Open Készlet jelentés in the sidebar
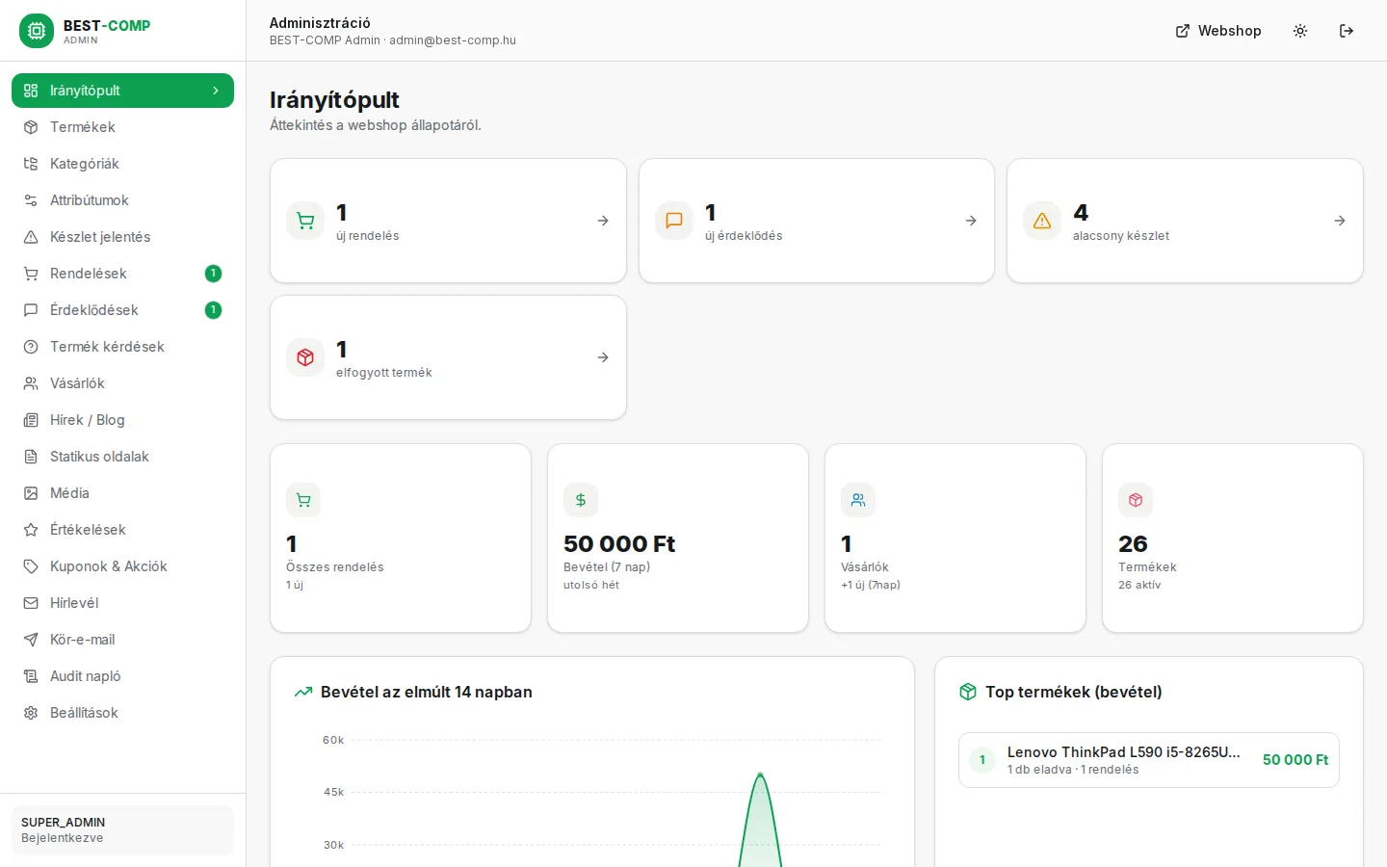The image size is (1387, 867). point(122,237)
